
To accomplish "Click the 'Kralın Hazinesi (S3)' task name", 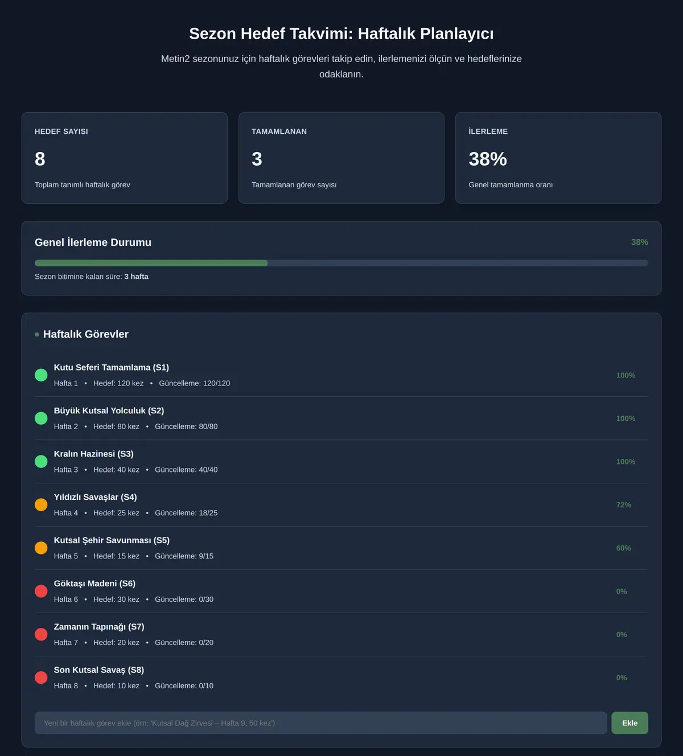I will coord(94,454).
